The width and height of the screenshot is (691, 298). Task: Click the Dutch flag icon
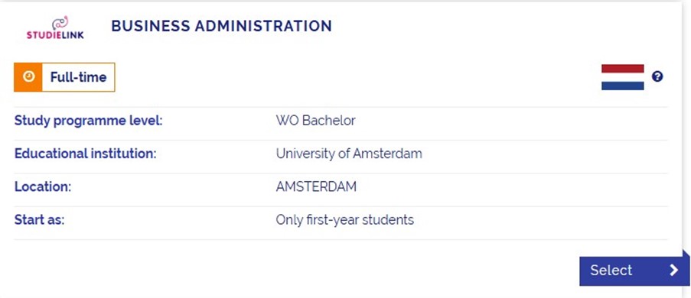click(622, 77)
